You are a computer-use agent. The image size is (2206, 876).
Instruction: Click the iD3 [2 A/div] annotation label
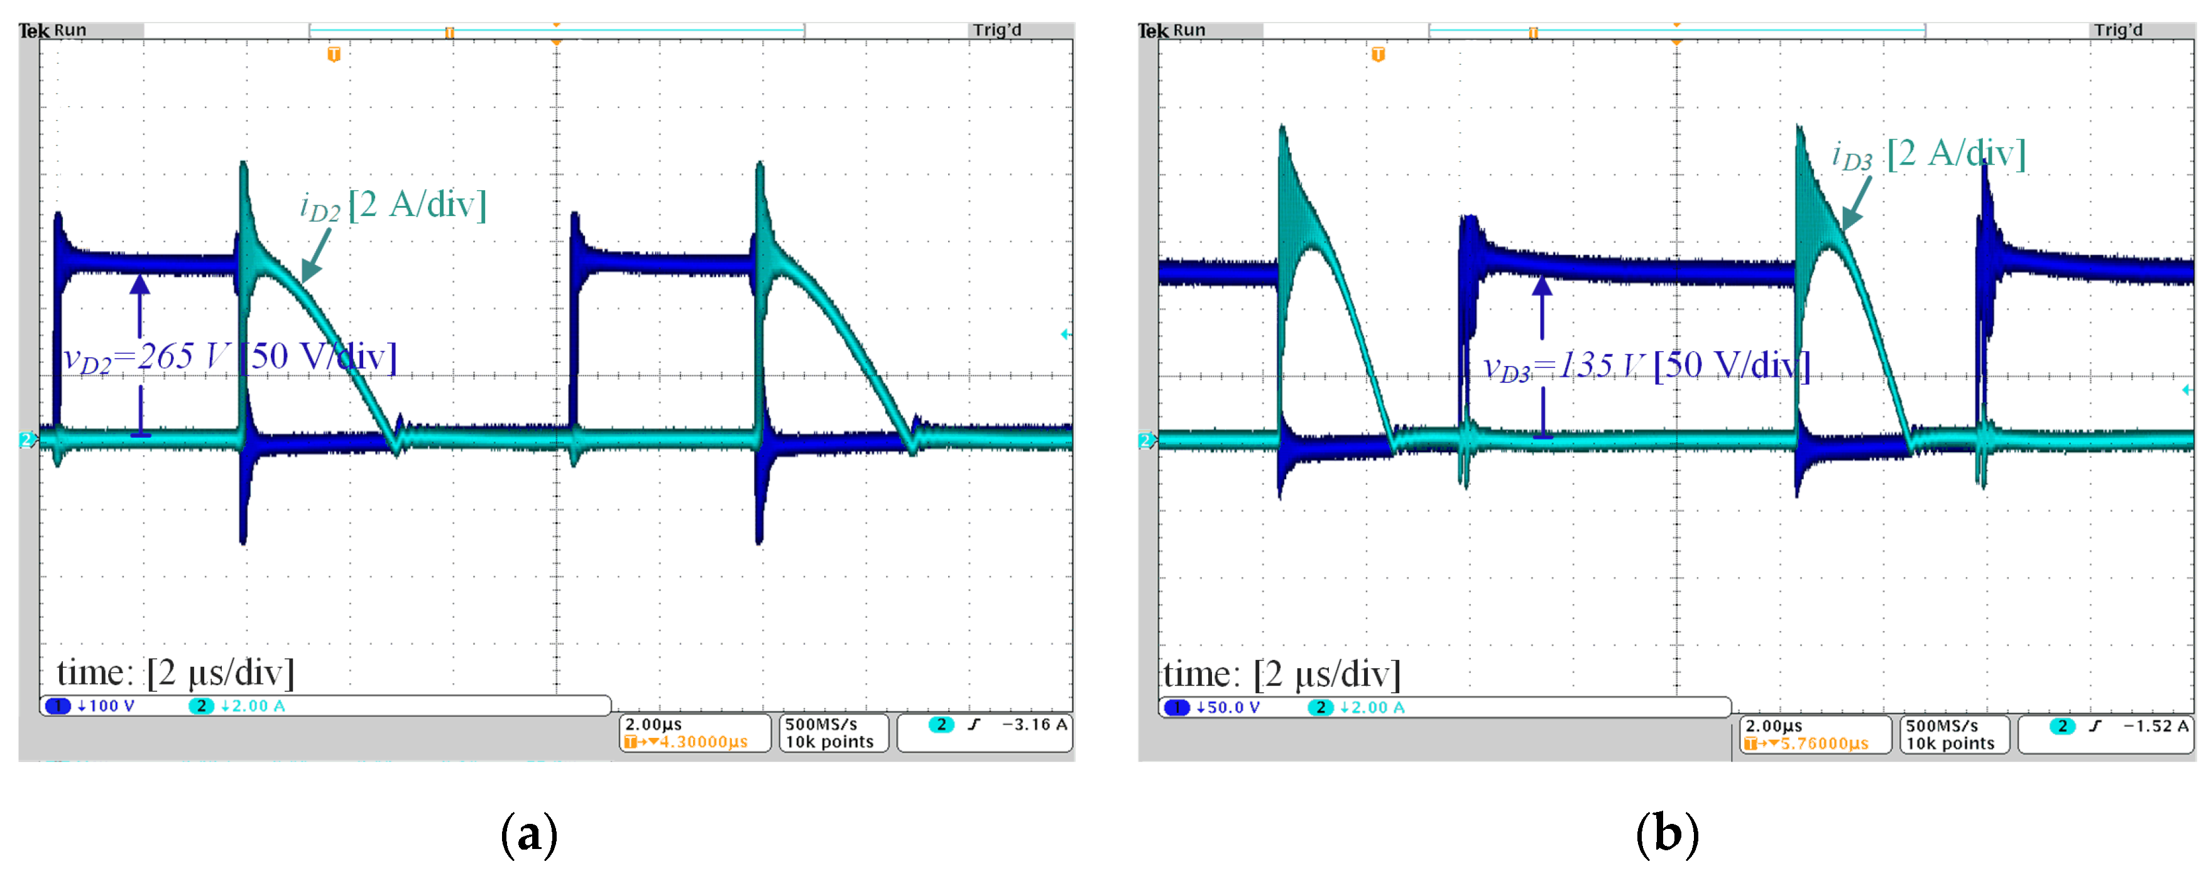point(1928,155)
